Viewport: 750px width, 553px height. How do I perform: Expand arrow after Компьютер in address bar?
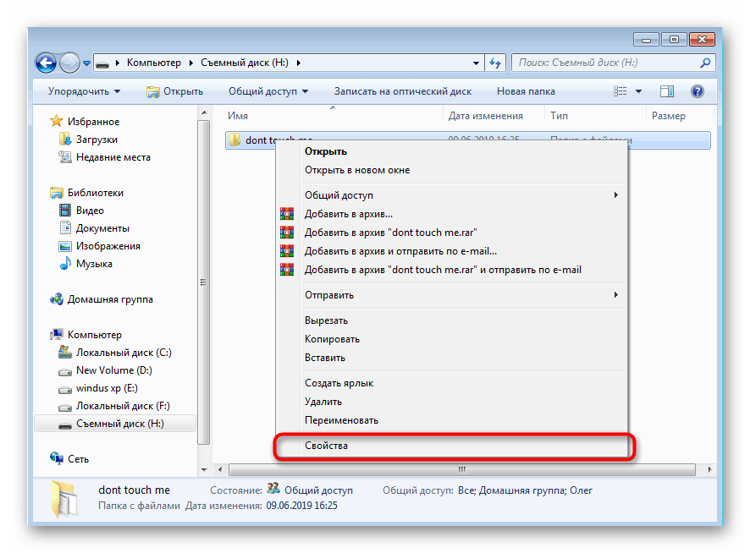[190, 63]
